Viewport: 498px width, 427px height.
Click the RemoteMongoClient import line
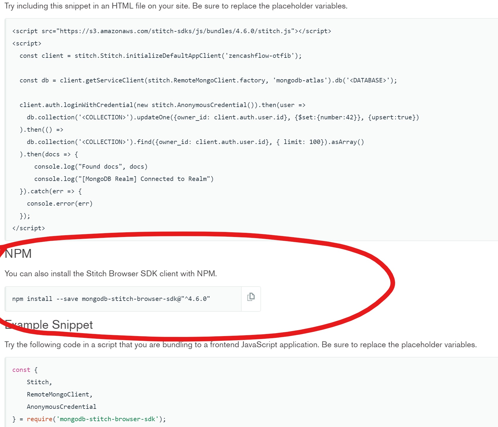[x=60, y=394]
